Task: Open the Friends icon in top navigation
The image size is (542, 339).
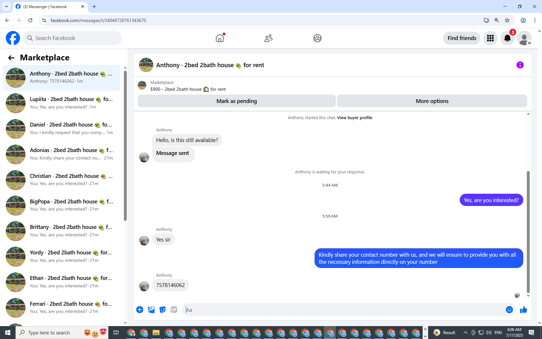Action: 268,38
